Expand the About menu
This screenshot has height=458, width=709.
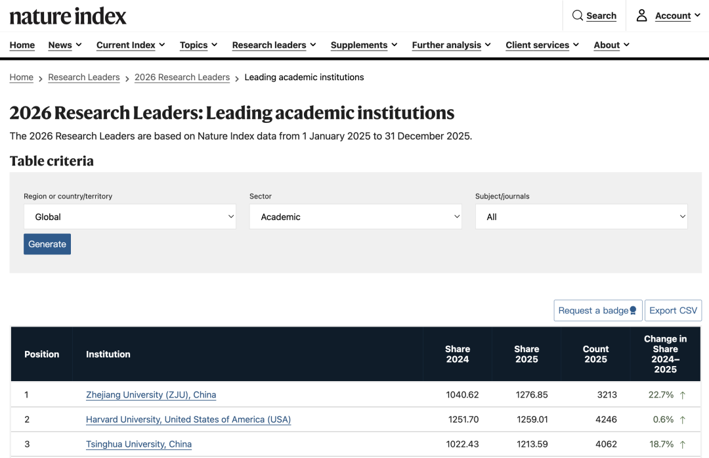coord(611,45)
